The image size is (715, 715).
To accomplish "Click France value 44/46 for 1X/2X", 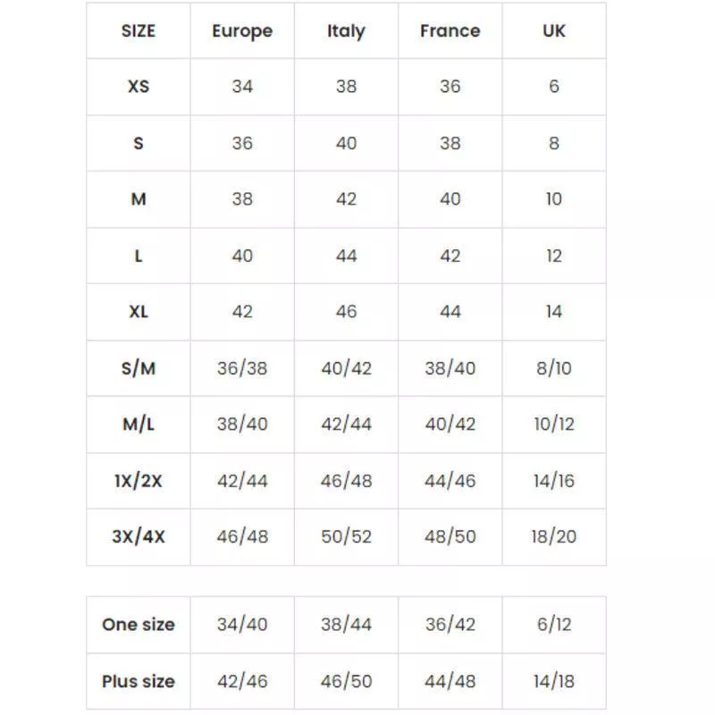I will (x=450, y=481).
